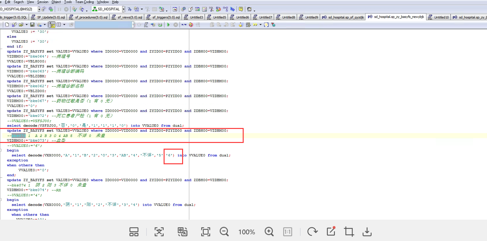Switch to the SF_Update(5.0).sql tab
This screenshot has width=487, height=241.
click(x=48, y=17)
